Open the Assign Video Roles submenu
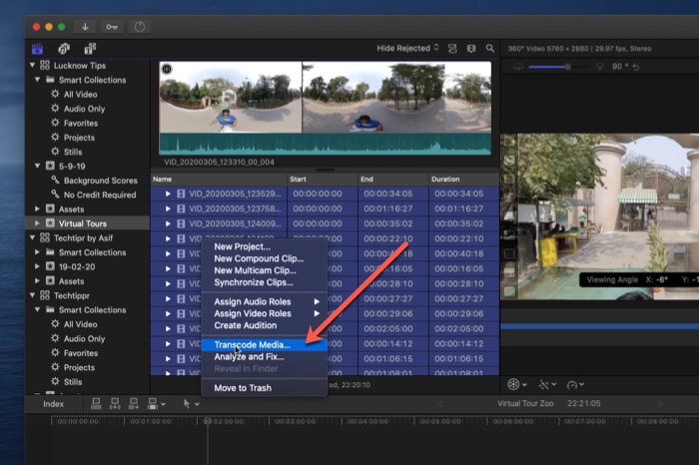 pyautogui.click(x=265, y=313)
